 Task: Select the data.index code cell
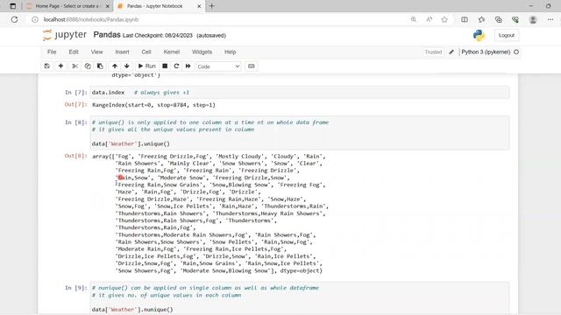(x=300, y=93)
